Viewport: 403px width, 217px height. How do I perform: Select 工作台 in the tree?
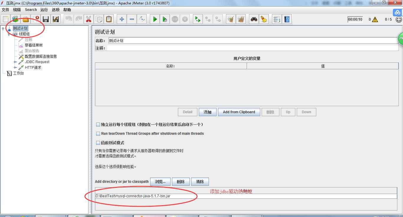(x=18, y=73)
